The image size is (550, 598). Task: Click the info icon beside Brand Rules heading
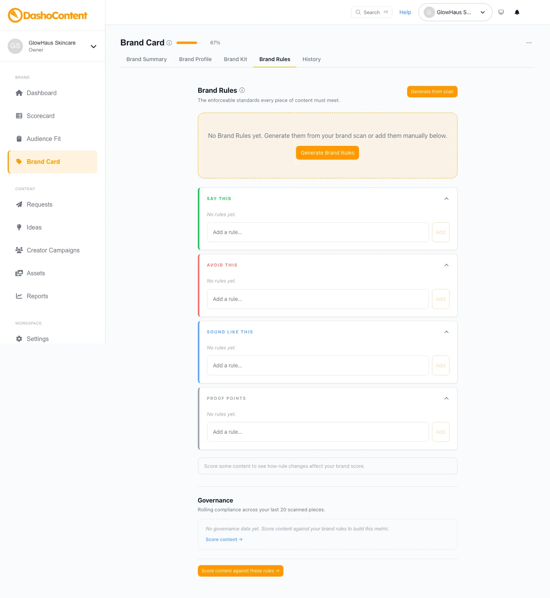[242, 90]
